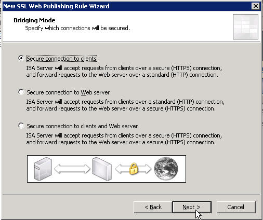Click the description below "Secure connection to clients"
The width and height of the screenshot is (263, 220).
click(124, 72)
